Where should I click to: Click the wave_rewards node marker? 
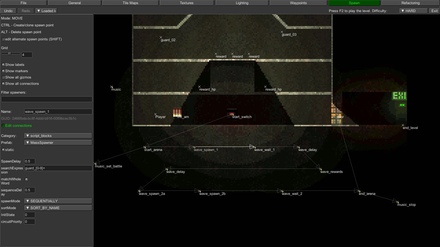click(320, 169)
